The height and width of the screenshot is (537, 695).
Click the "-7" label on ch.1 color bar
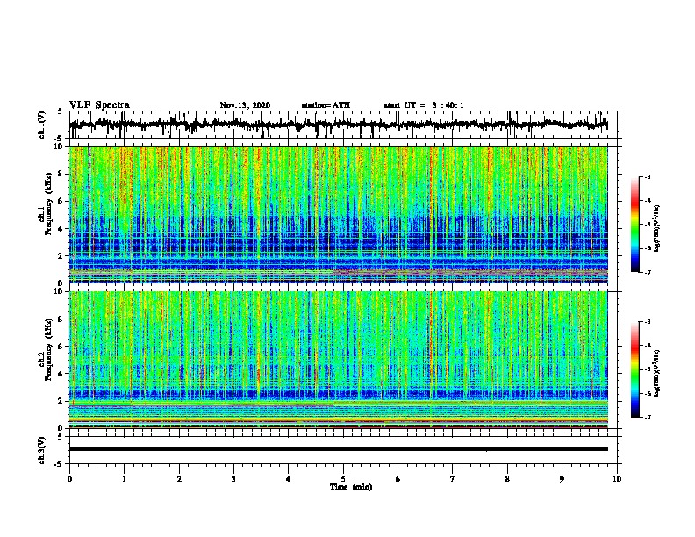(x=648, y=272)
